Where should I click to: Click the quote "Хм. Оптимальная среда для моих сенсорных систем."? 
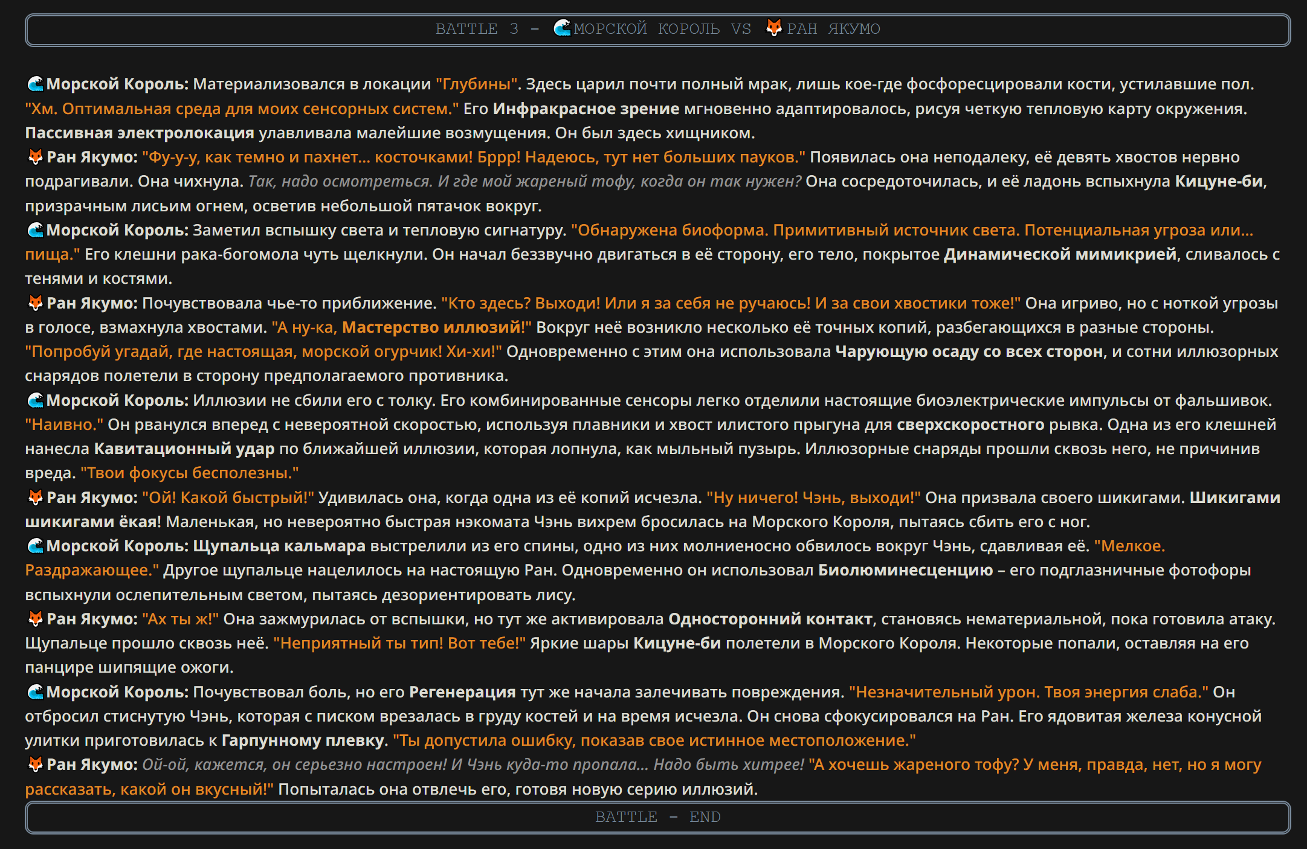click(242, 109)
